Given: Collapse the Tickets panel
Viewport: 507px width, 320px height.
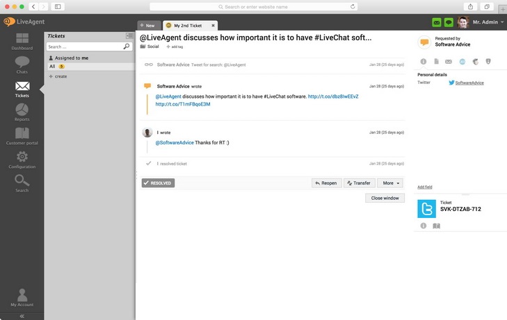Looking at the screenshot, I should coord(129,36).
